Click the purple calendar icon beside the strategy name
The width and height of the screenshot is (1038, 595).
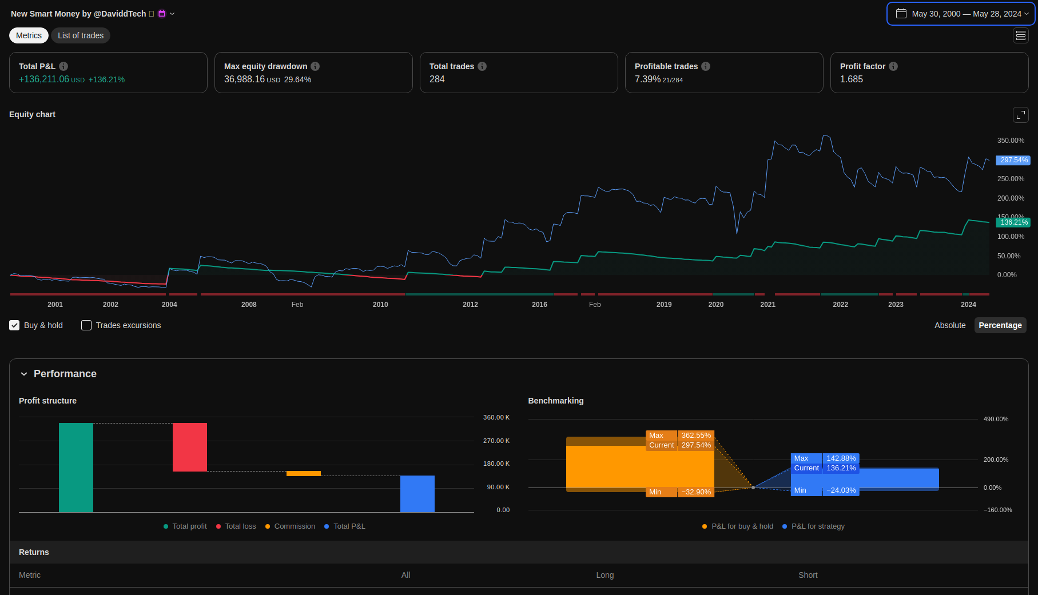click(162, 14)
